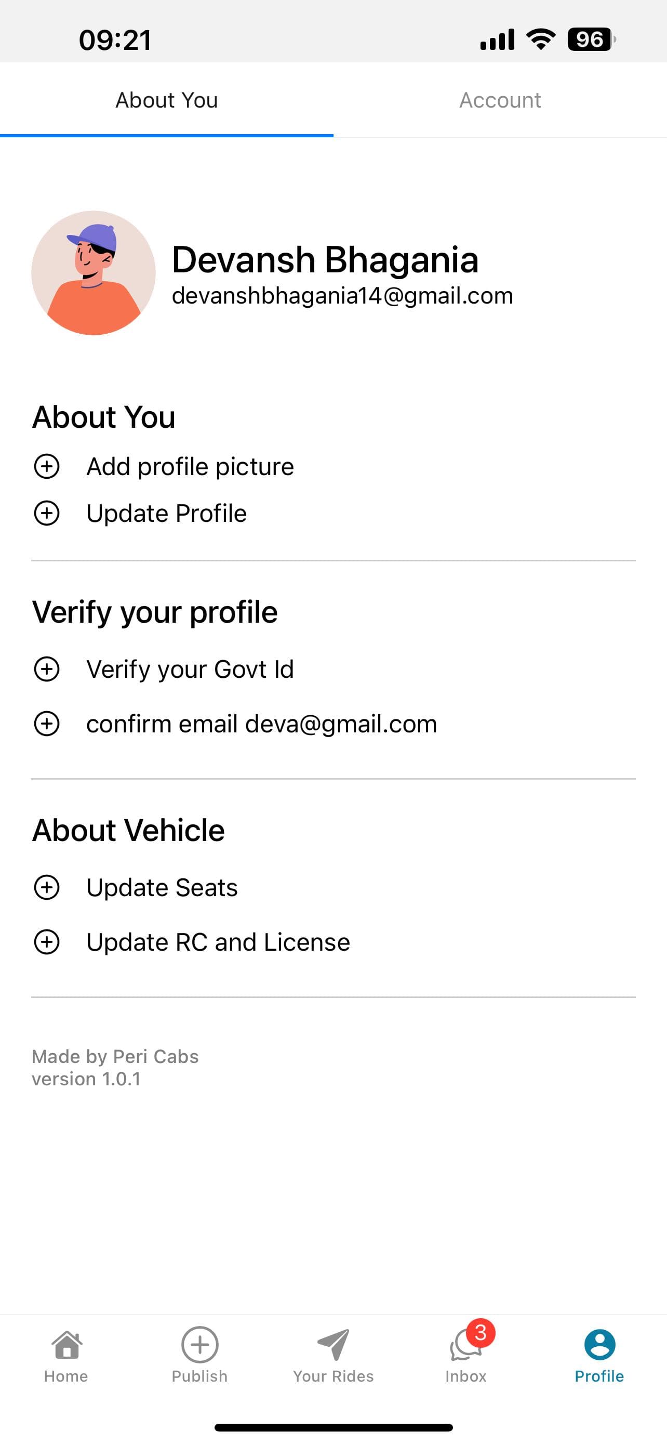
Task: Tap the Verify your Govt Id text
Action: [x=190, y=670]
